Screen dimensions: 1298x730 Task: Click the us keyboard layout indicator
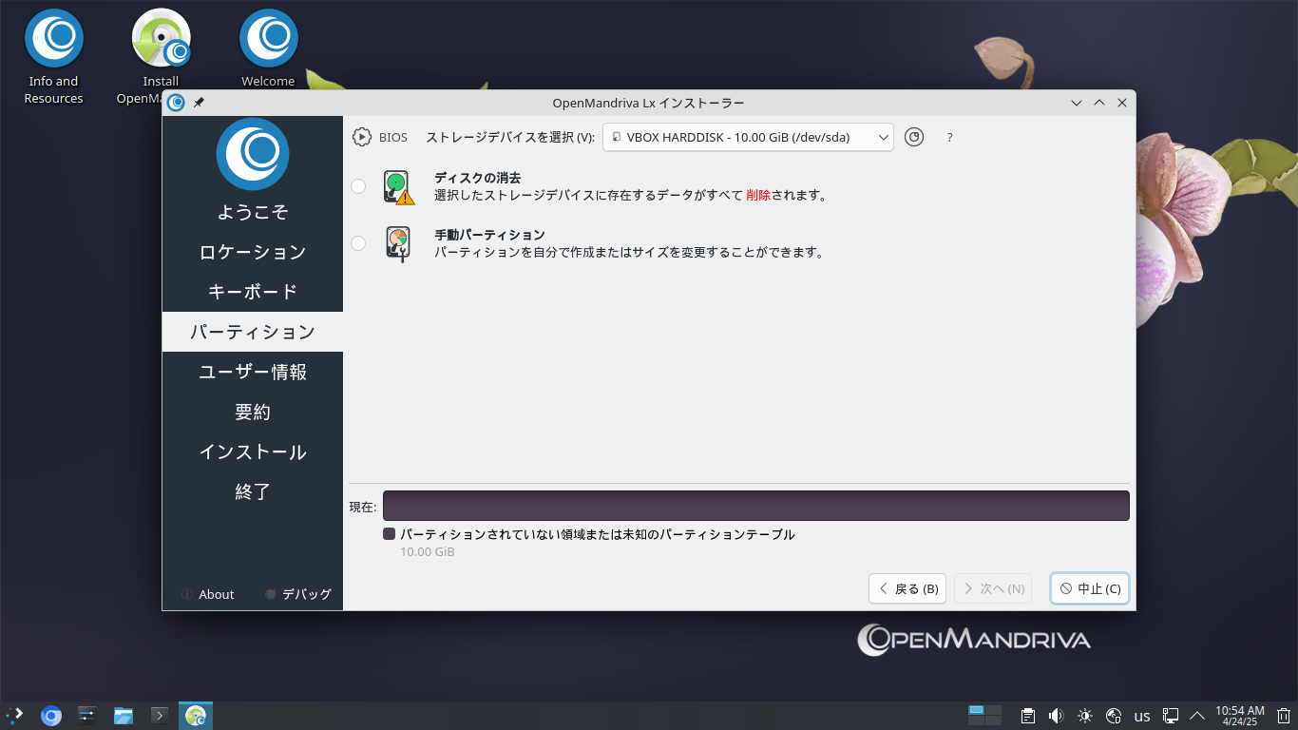coord(1142,717)
